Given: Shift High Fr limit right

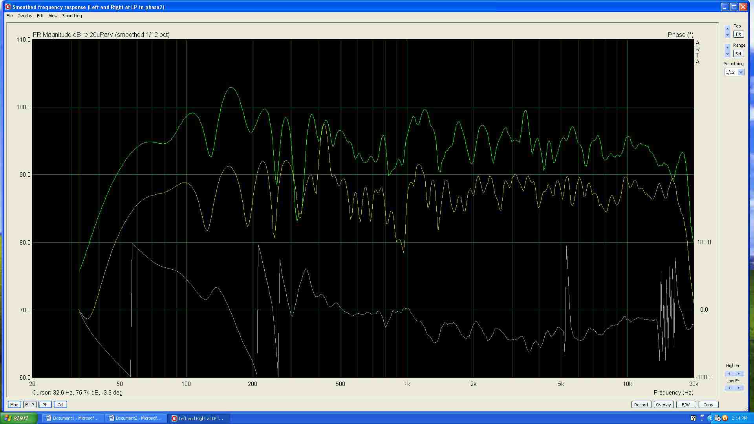Looking at the screenshot, I should click(x=739, y=374).
